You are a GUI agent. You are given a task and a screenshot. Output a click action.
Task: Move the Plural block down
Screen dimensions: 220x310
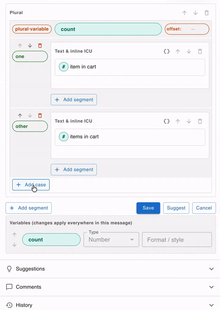pyautogui.click(x=196, y=13)
